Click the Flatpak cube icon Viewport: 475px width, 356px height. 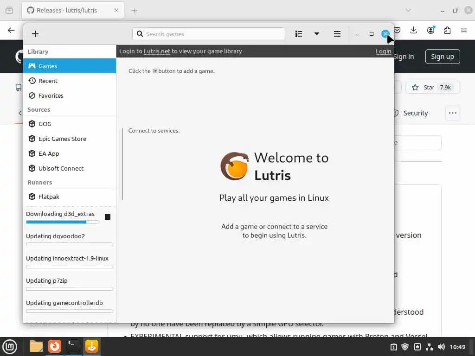(x=32, y=197)
